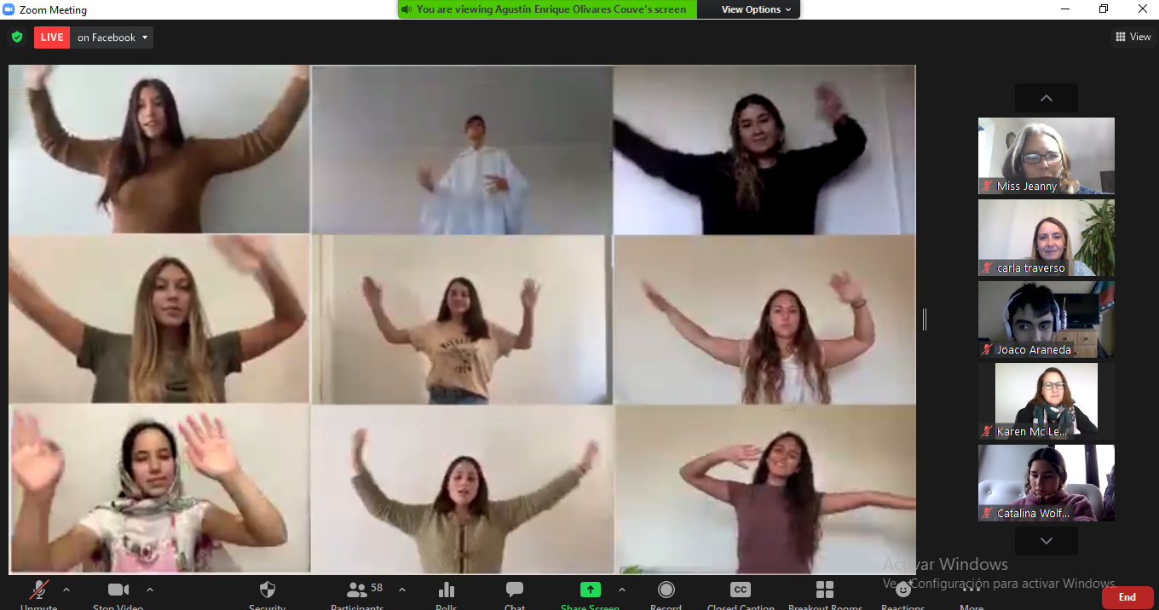The image size is (1159, 610).
Task: Click the green encryption shield icon
Action: point(16,37)
